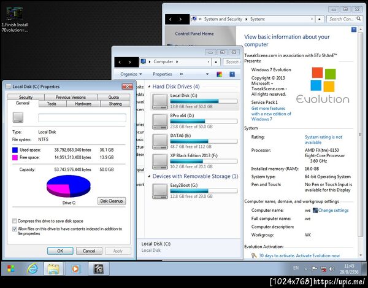368x288 pixels.
Task: Open the last pinned dark taskbar app icon
Action: coord(98,268)
